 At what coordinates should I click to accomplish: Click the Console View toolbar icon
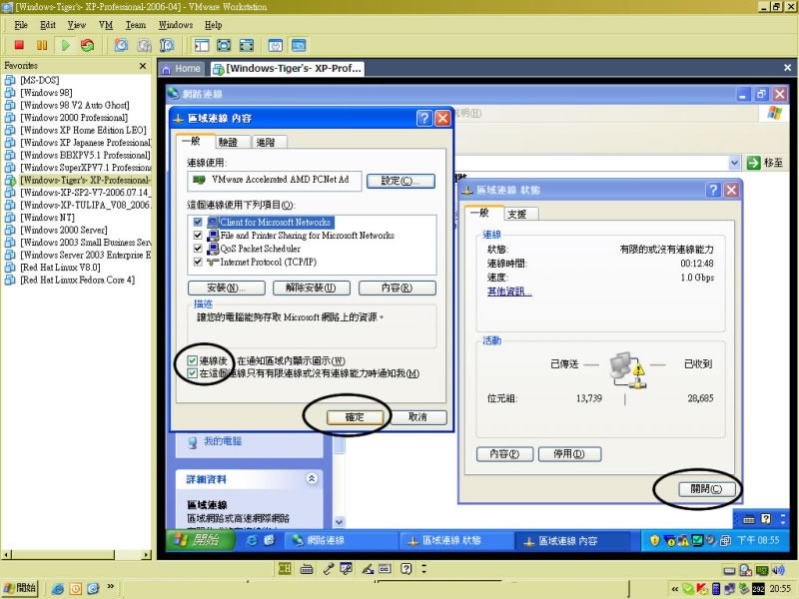(299, 45)
